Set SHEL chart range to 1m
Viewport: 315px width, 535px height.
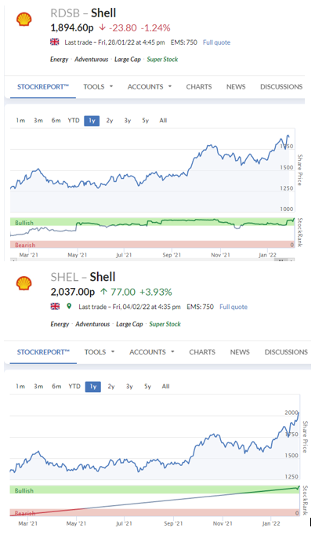point(20,386)
